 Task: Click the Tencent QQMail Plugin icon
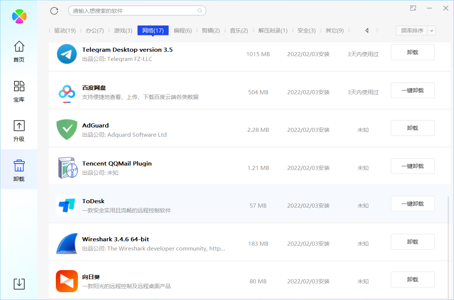pos(68,168)
